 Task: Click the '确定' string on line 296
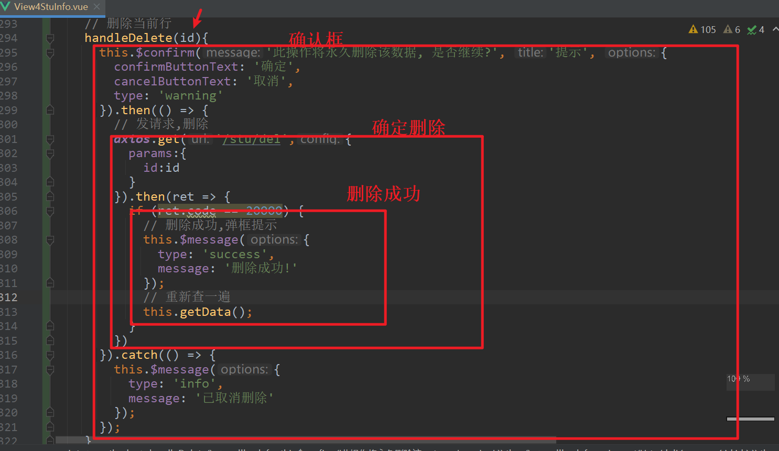pyautogui.click(x=273, y=67)
